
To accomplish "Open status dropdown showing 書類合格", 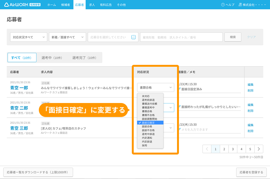I will (156, 87).
